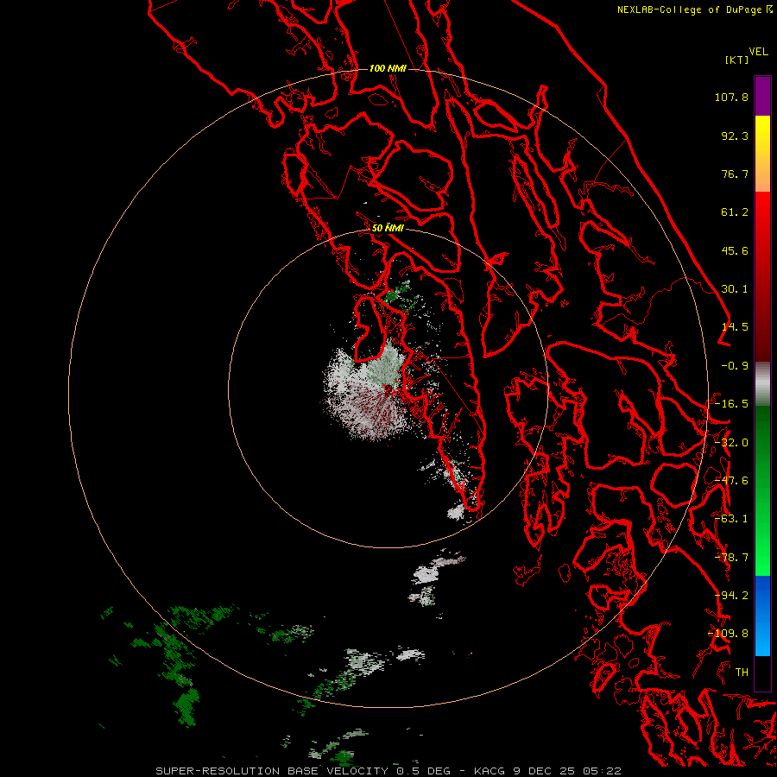Click the -63.1 velocity scale value
The height and width of the screenshot is (777, 777).
(x=731, y=519)
